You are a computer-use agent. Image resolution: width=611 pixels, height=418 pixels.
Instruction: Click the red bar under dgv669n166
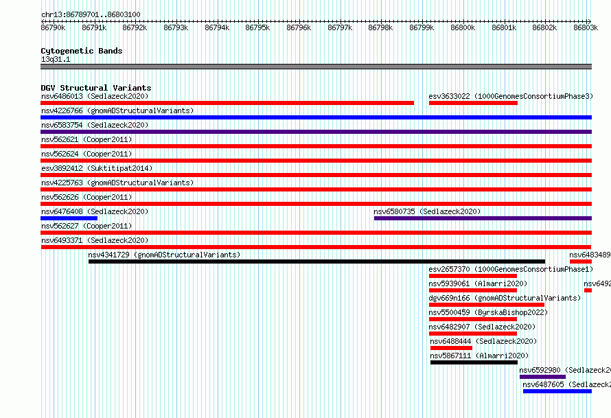487,305
